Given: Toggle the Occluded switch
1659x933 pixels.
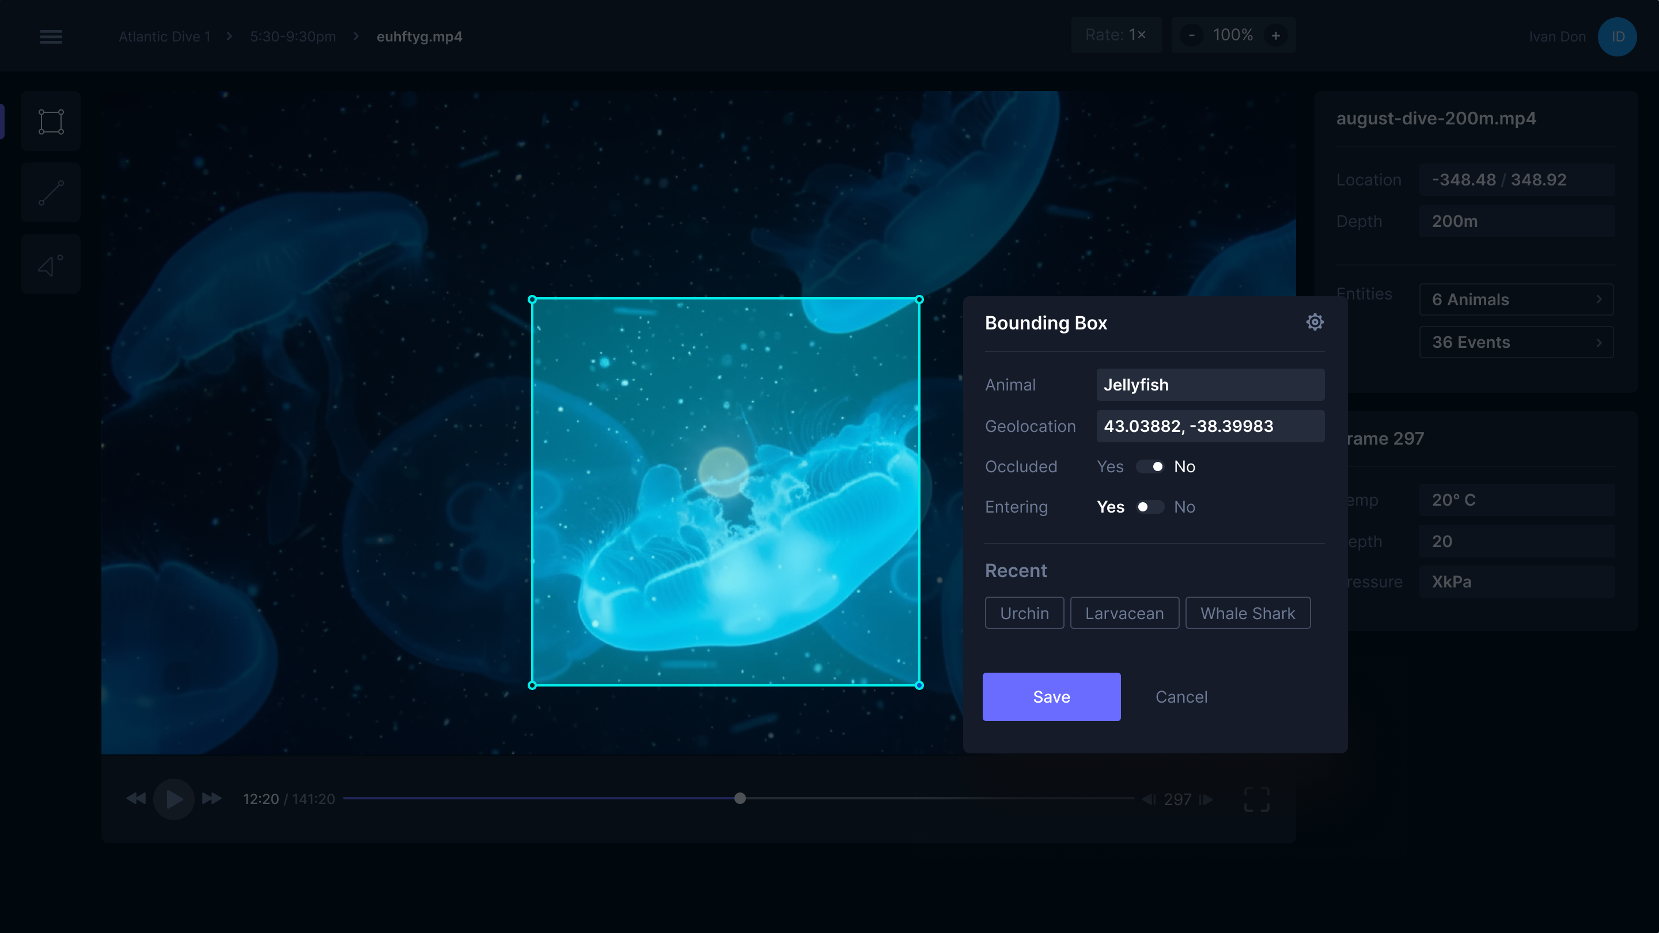Looking at the screenshot, I should [x=1150, y=467].
